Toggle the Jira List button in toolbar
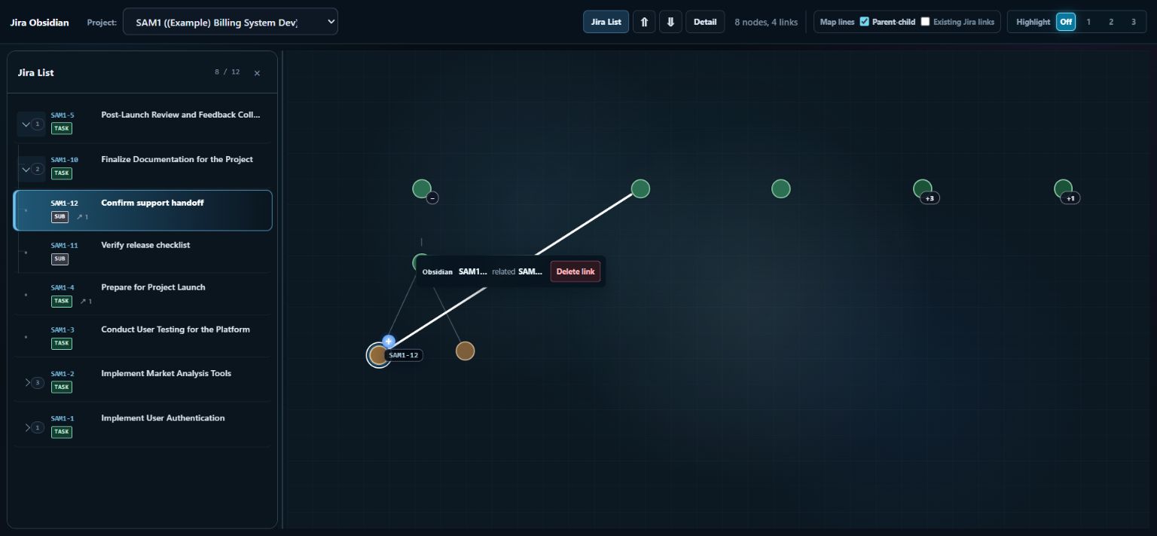The image size is (1157, 536). (x=606, y=22)
